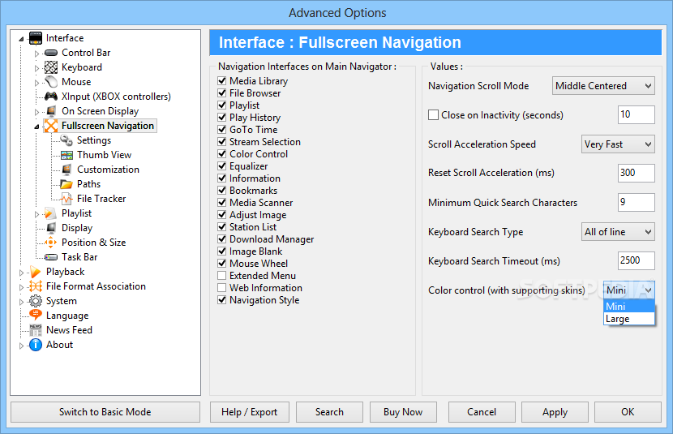The image size is (673, 434).
Task: Toggle the Play History checkbox
Action: coord(222,117)
